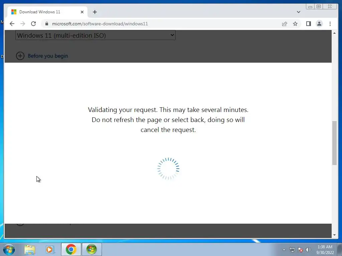This screenshot has width=342, height=256.
Task: Restore down the Chrome window
Action: 319,7
